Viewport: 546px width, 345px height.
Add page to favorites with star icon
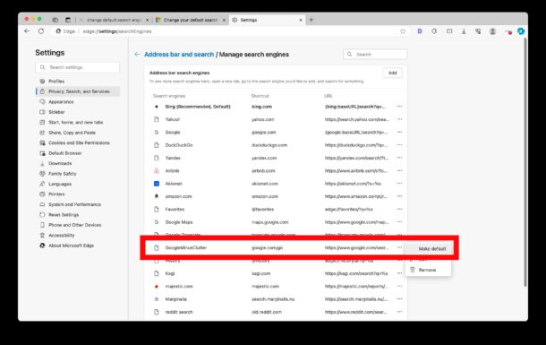pos(403,31)
